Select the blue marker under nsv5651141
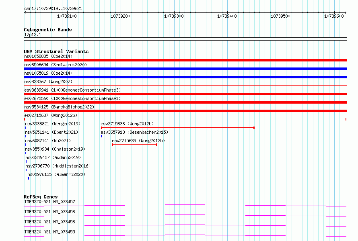Viewport: 358px width, 241px height. click(x=26, y=136)
